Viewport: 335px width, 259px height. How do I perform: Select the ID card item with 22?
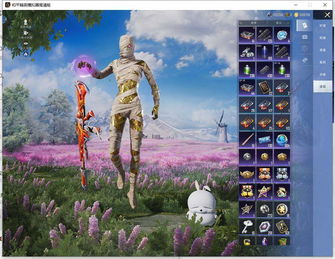(264, 87)
